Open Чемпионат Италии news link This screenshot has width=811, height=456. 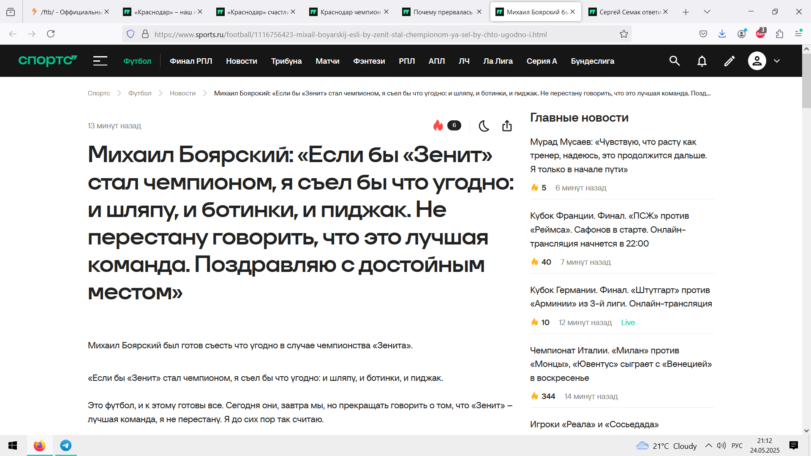click(621, 364)
